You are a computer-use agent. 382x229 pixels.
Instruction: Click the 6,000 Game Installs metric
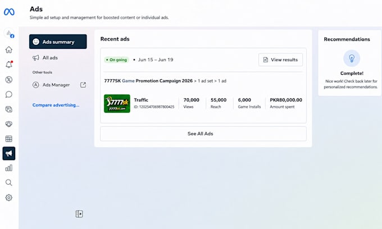pos(249,103)
